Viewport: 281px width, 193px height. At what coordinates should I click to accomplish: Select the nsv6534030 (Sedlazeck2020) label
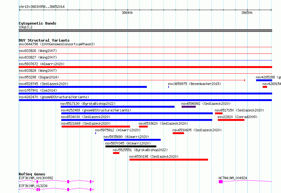[86, 117]
